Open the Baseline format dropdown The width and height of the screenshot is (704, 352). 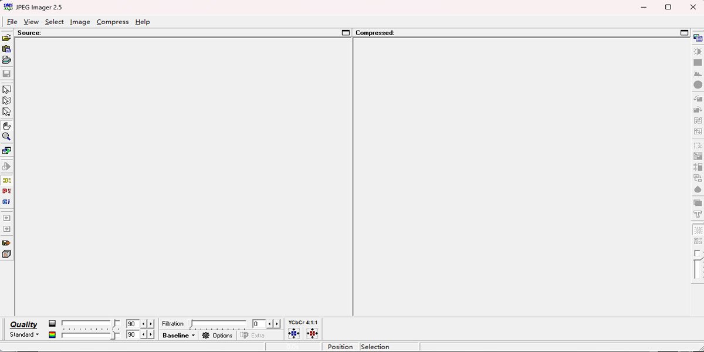(x=178, y=335)
